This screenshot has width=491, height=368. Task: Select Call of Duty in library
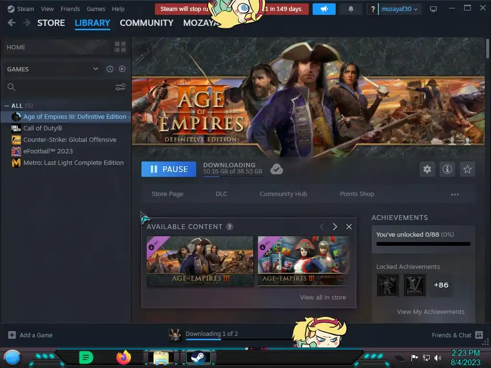tap(66, 128)
